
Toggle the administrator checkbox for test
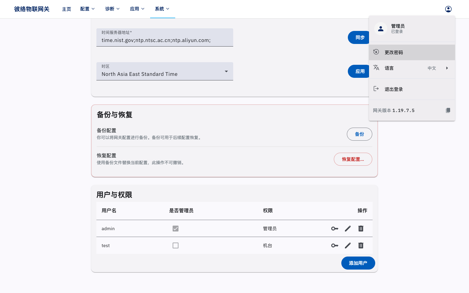[x=176, y=245]
